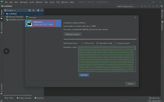The image size is (164, 102).
Task: Open the View menu
Action: click(16, 2)
